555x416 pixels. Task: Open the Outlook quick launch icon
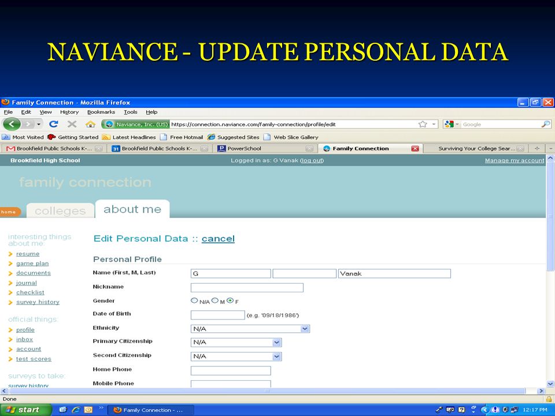tap(88, 410)
